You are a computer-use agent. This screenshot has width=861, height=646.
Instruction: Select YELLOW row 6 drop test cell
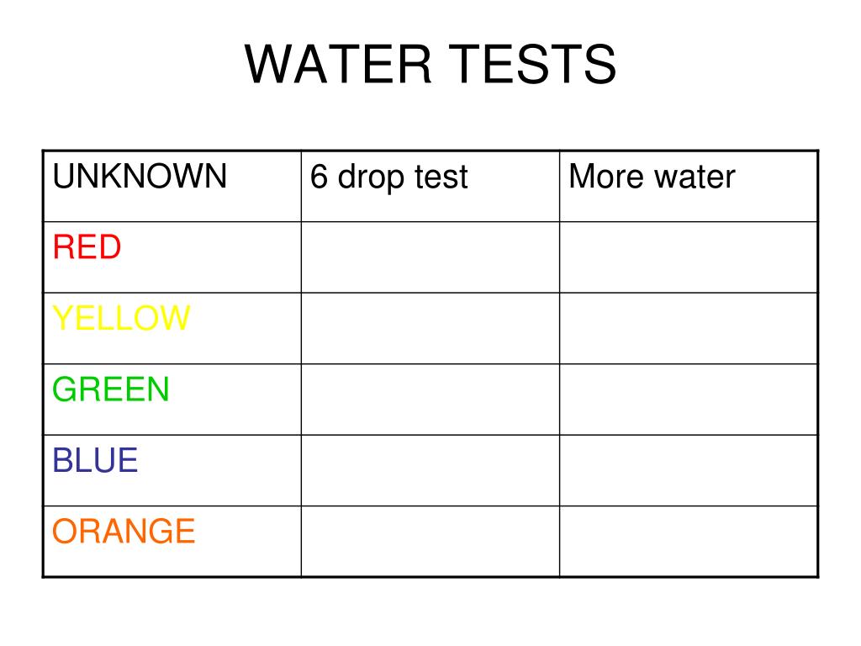pyautogui.click(x=430, y=328)
